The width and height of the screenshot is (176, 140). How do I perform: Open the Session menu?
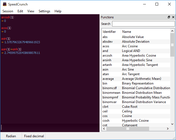(8, 11)
